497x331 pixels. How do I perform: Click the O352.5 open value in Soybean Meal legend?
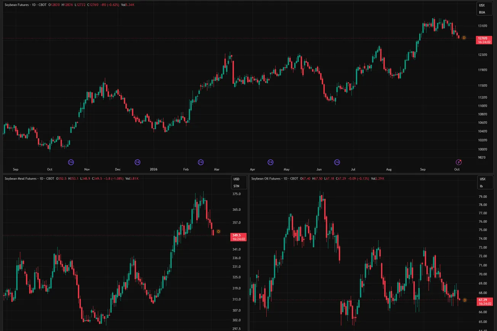[61, 178]
